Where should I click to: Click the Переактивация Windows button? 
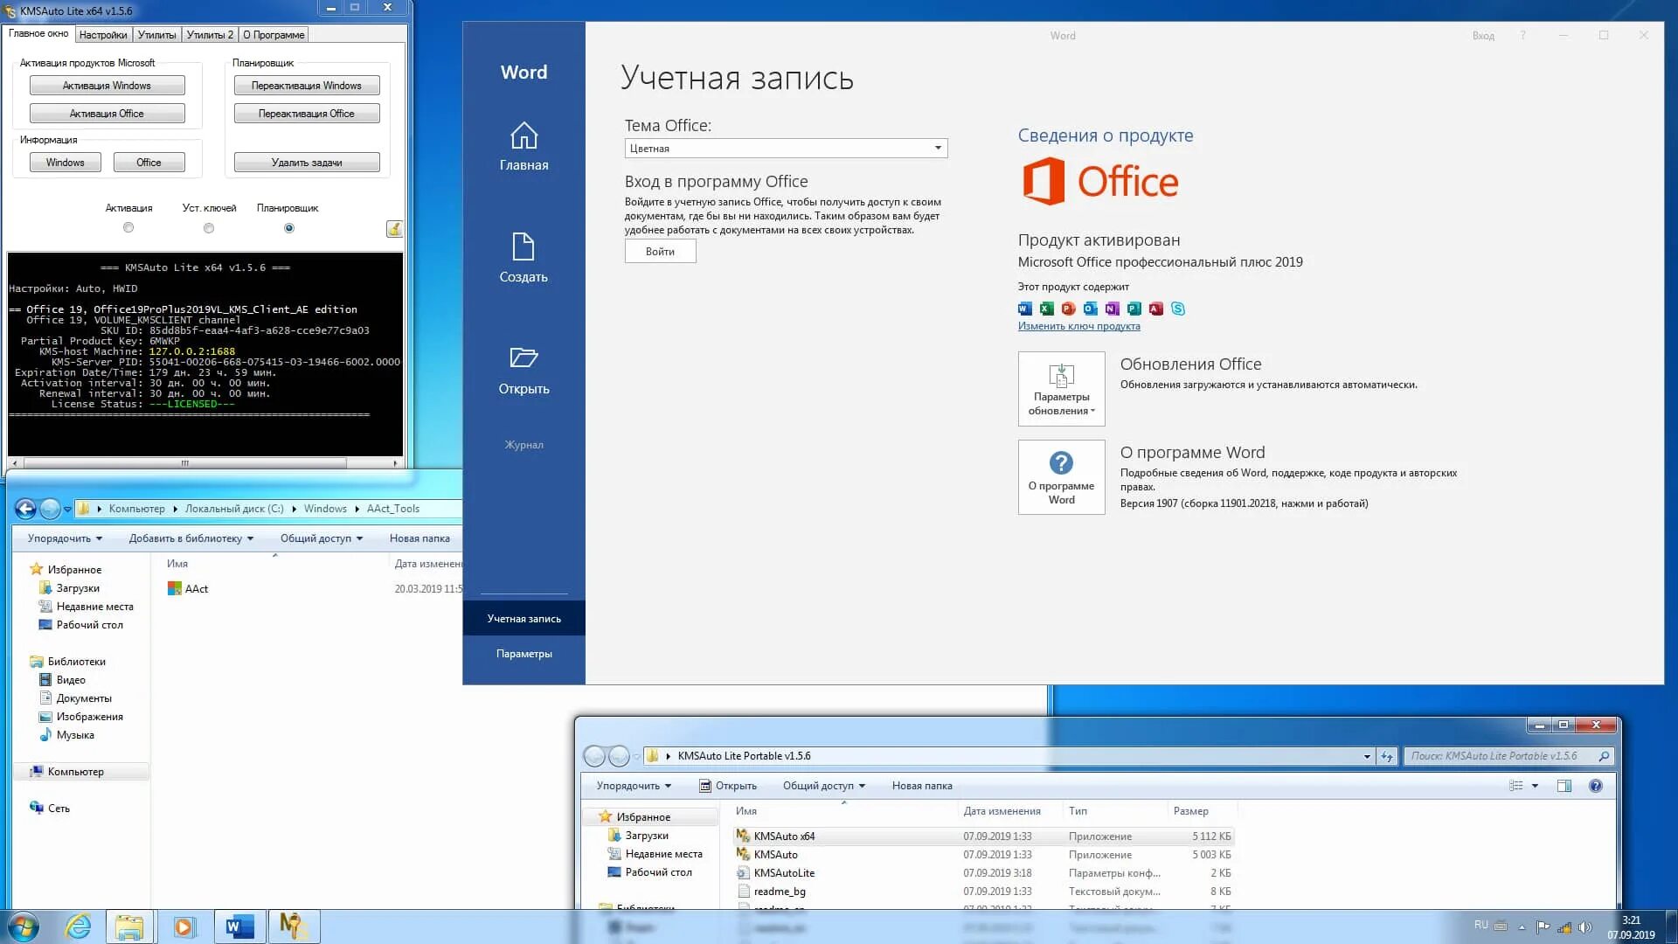point(306,86)
